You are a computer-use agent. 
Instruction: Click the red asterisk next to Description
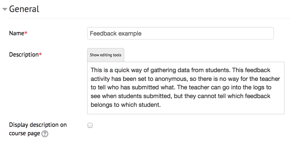(x=40, y=54)
